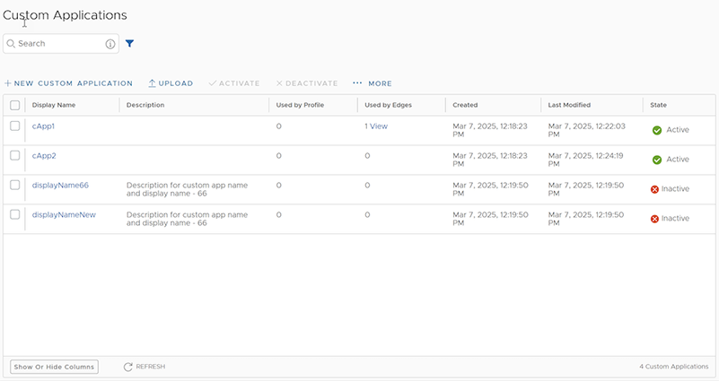This screenshot has height=381, width=719.
Task: Sort by Last Modified column header
Action: (x=570, y=105)
